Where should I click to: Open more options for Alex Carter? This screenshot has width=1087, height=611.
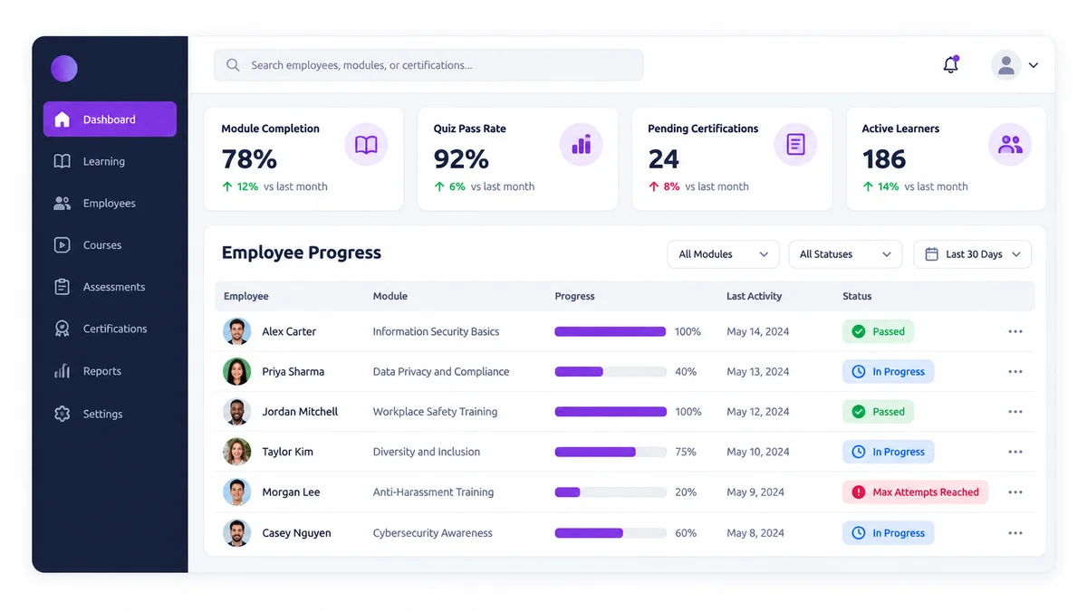[1015, 331]
